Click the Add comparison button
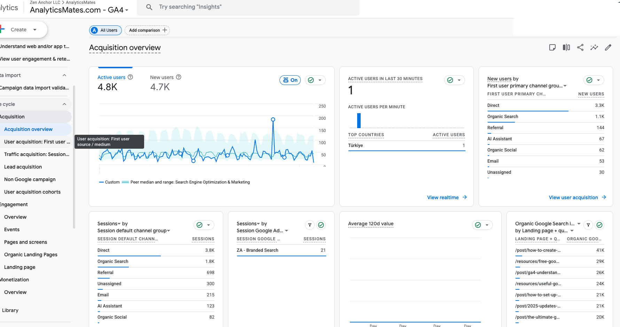The height and width of the screenshot is (327, 620). click(147, 30)
